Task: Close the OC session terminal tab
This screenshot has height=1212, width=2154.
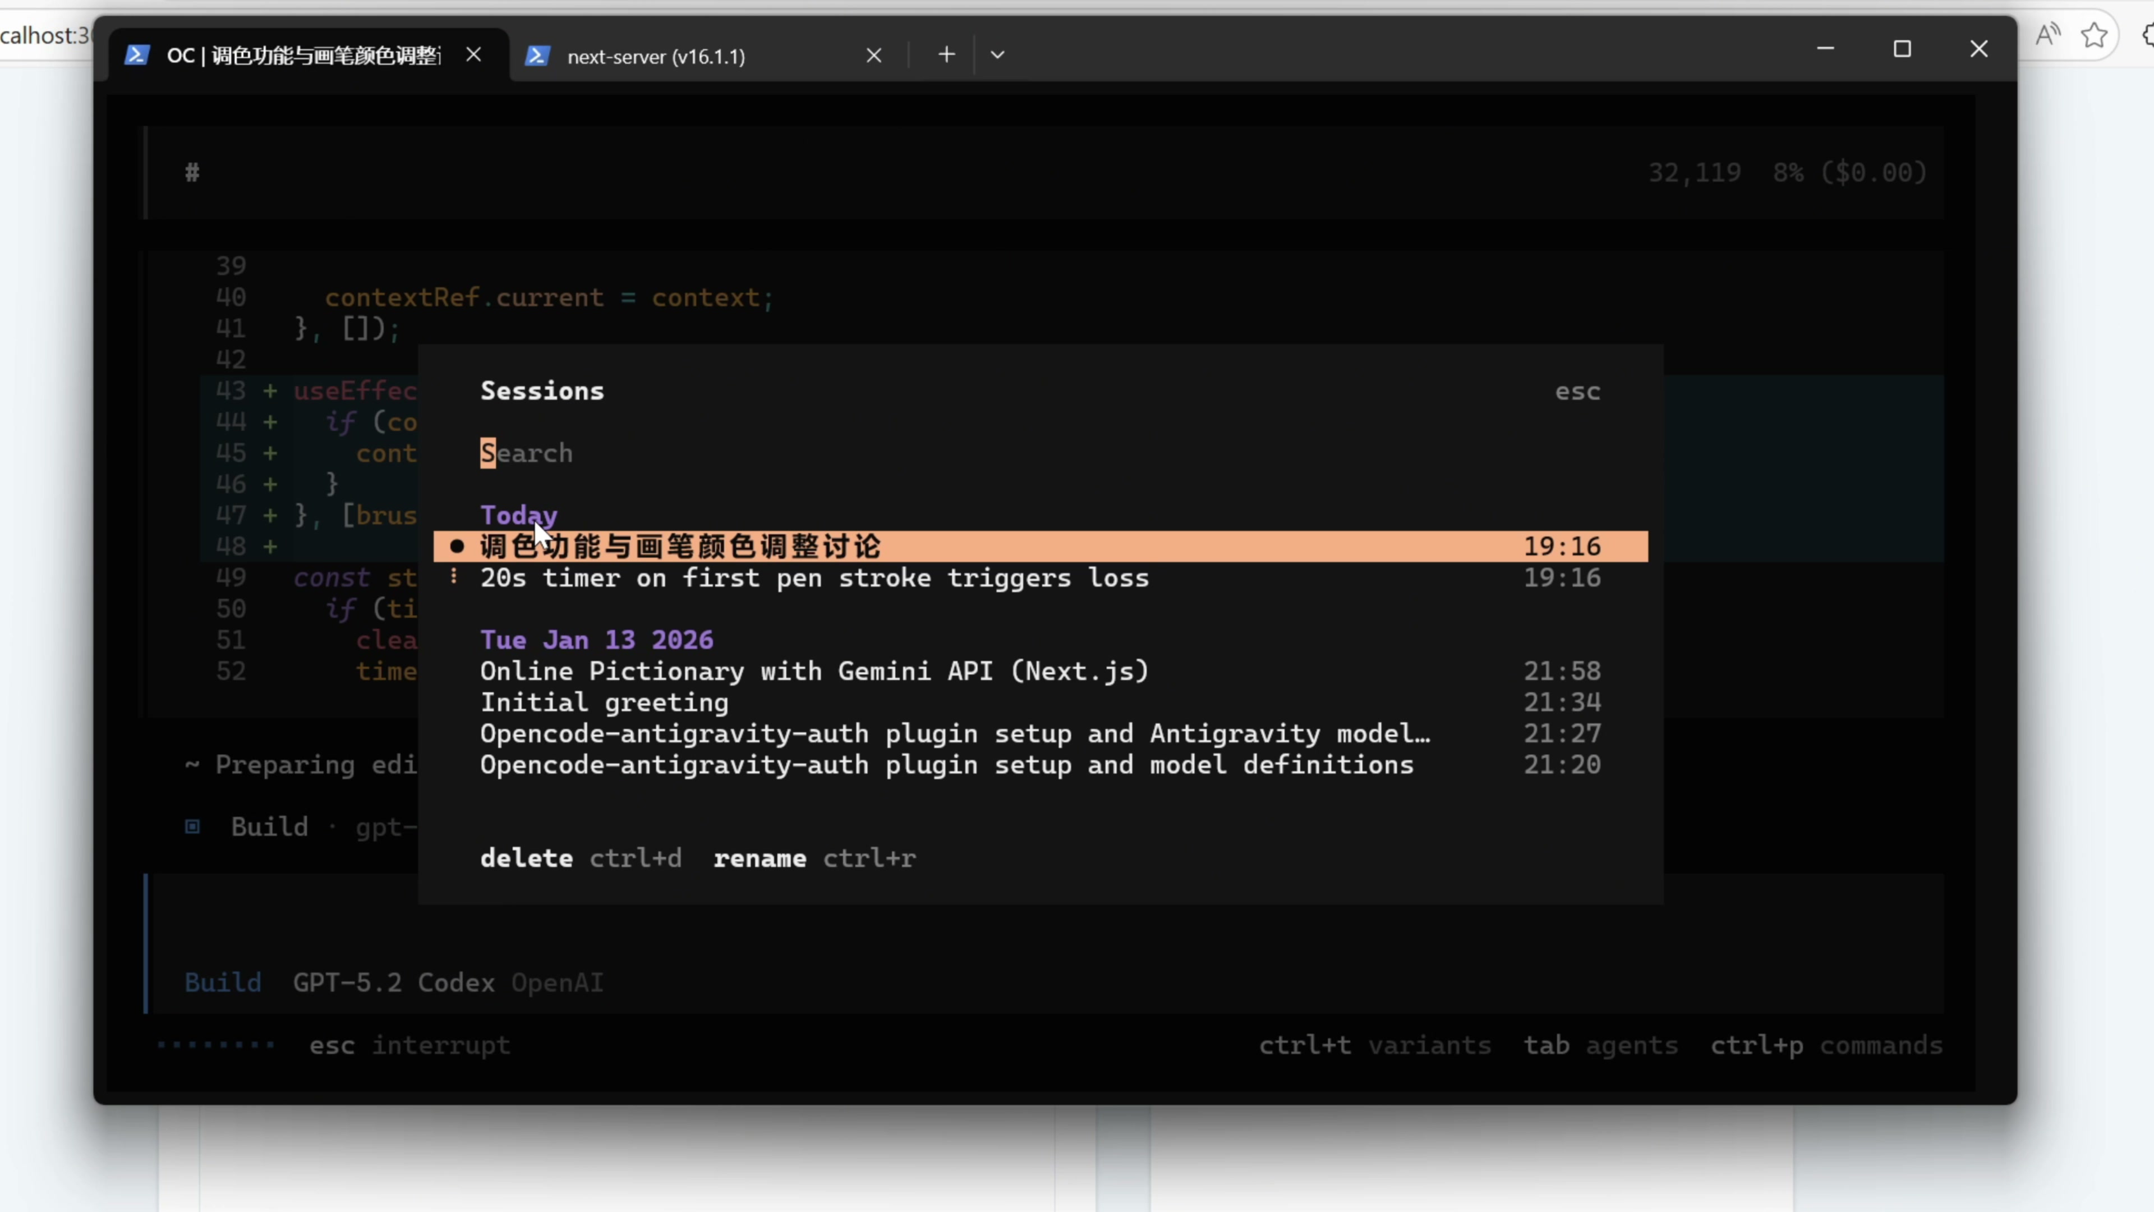Action: (473, 55)
